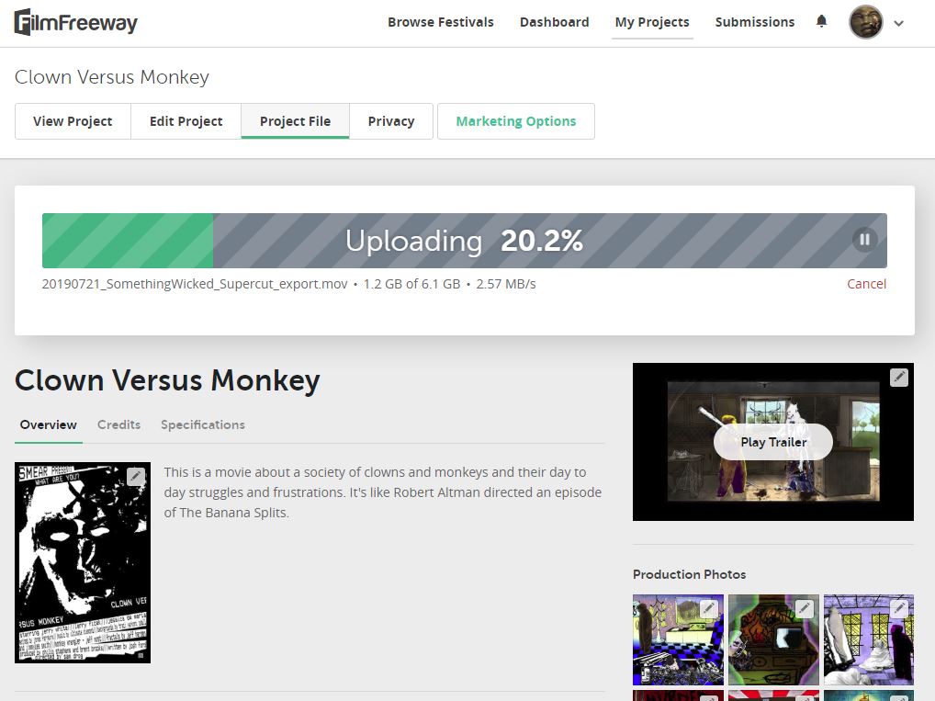Screen dimensions: 935x701
Task: Open the Privacy tab
Action: pos(391,121)
